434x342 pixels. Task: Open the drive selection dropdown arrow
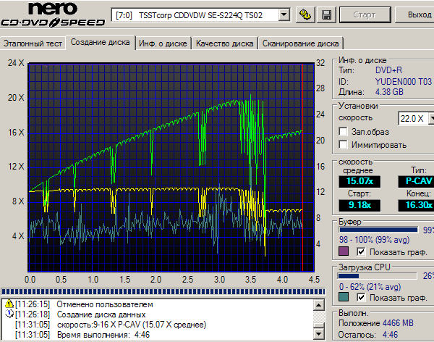click(x=284, y=14)
